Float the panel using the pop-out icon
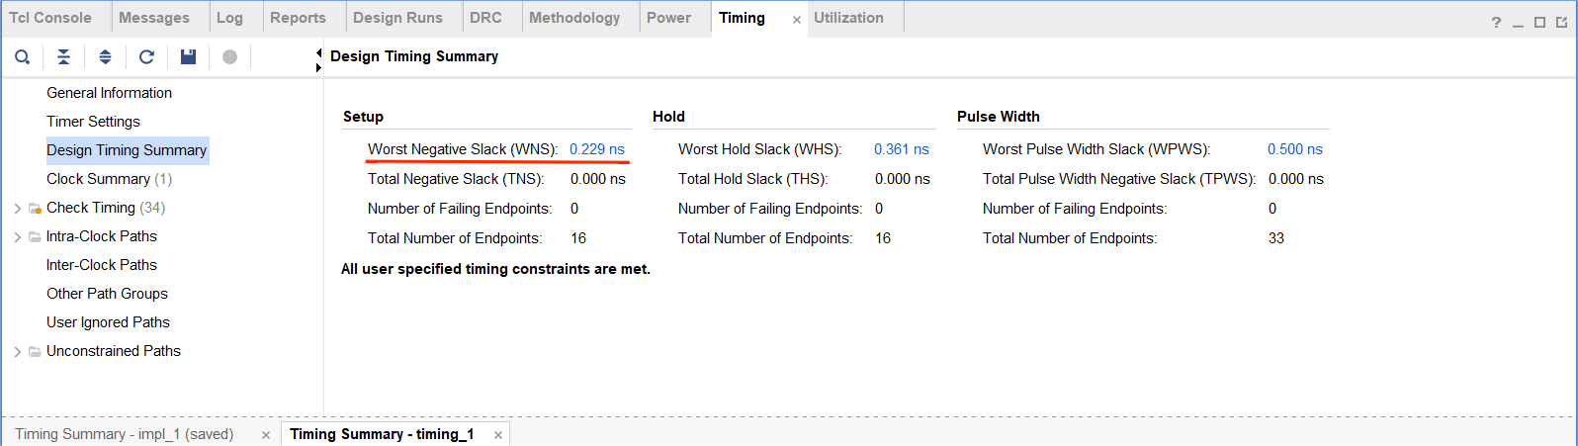This screenshot has width=1578, height=446. [1561, 23]
